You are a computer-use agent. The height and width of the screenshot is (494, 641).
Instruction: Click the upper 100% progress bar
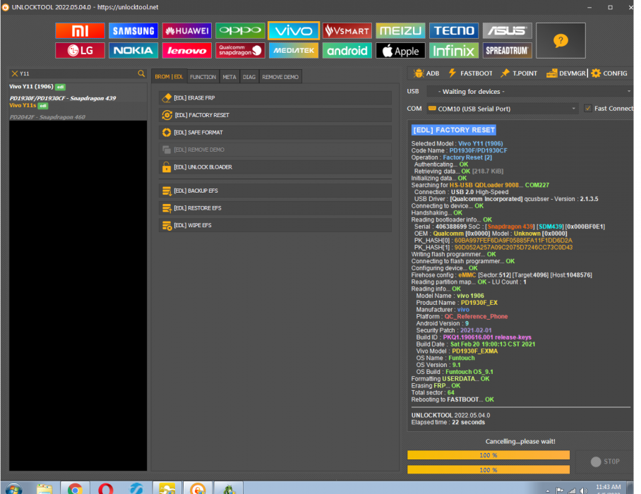pyautogui.click(x=489, y=455)
